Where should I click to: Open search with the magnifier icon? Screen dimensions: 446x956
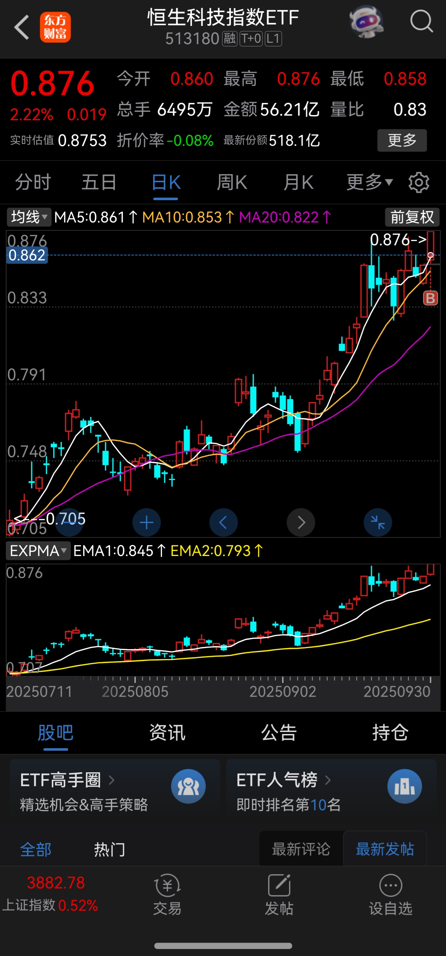422,22
